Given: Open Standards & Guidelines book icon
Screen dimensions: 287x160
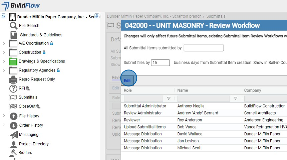Looking at the screenshot, I should click(x=14, y=35).
